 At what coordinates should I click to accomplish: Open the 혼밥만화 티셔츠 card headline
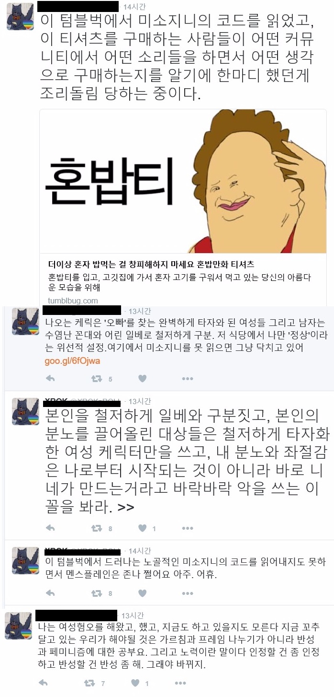(x=151, y=264)
